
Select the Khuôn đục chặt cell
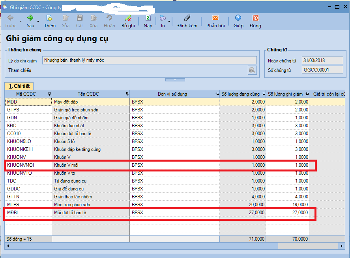click(x=91, y=126)
